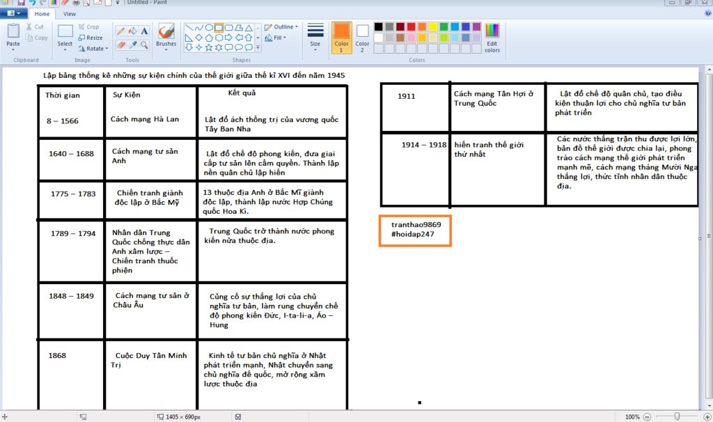Expand the Shapes gallery more arrow

click(258, 47)
